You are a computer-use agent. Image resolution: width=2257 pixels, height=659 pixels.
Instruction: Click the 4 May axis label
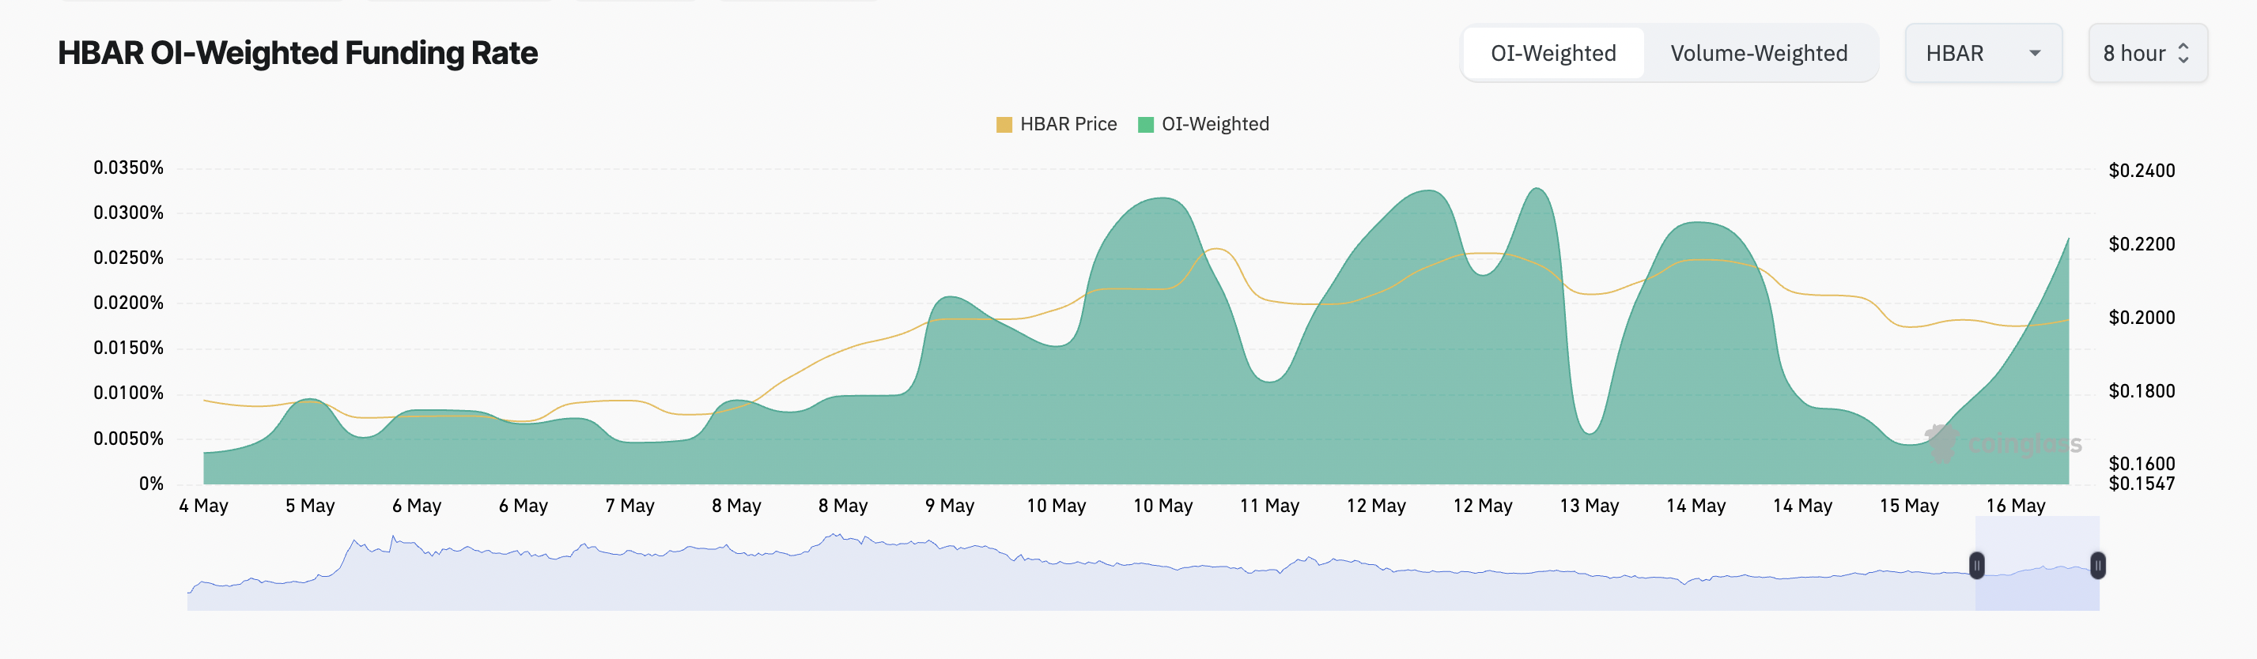tap(203, 506)
